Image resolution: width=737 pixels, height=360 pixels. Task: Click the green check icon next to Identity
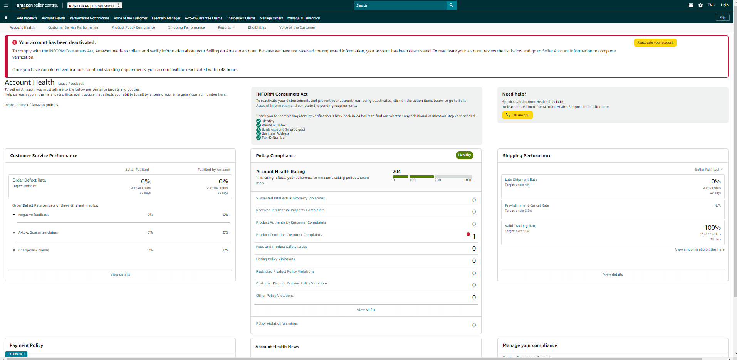coord(259,121)
